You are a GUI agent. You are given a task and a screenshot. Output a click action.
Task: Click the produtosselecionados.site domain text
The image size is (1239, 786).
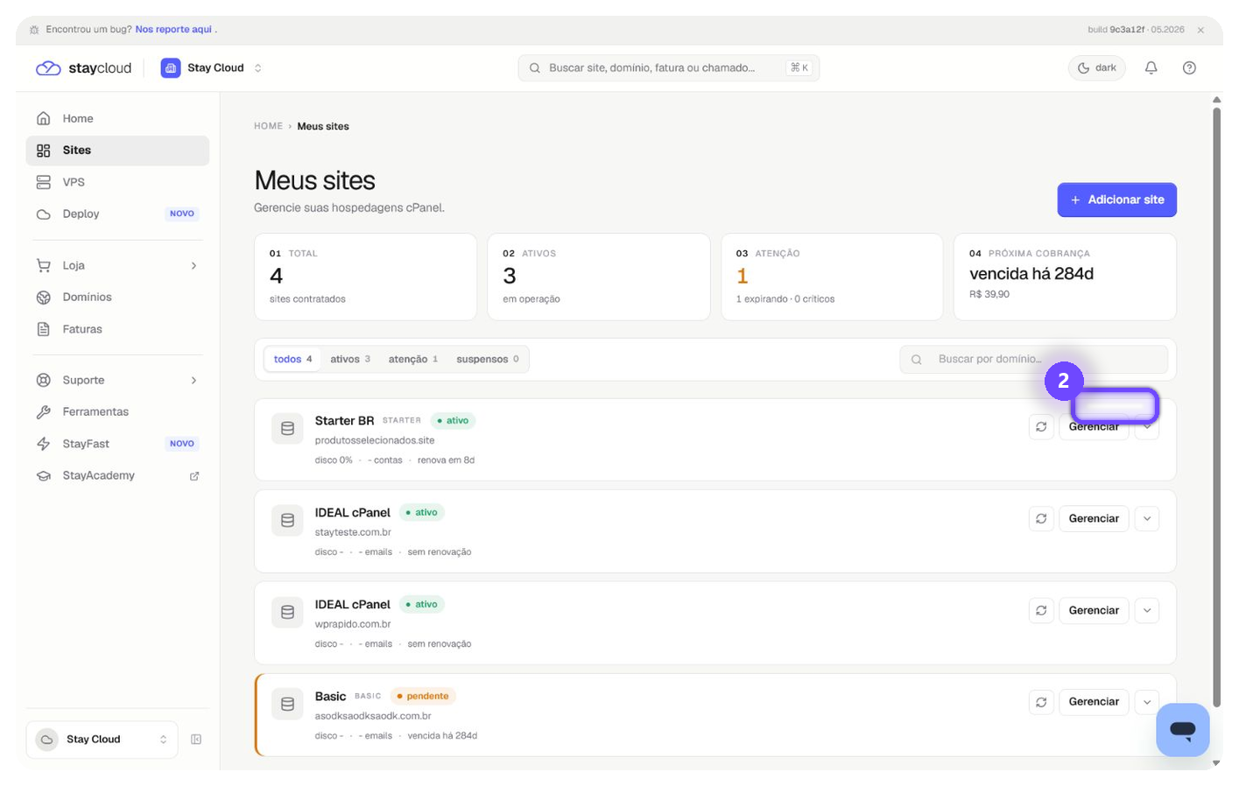(x=375, y=440)
